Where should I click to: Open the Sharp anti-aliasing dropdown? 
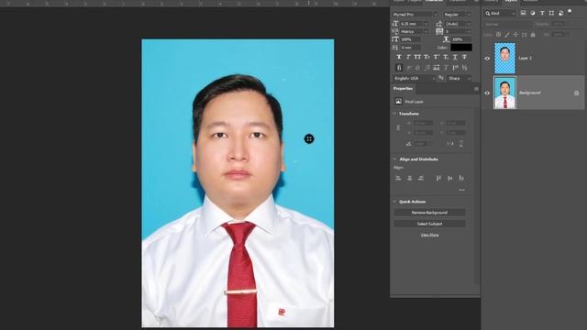460,78
